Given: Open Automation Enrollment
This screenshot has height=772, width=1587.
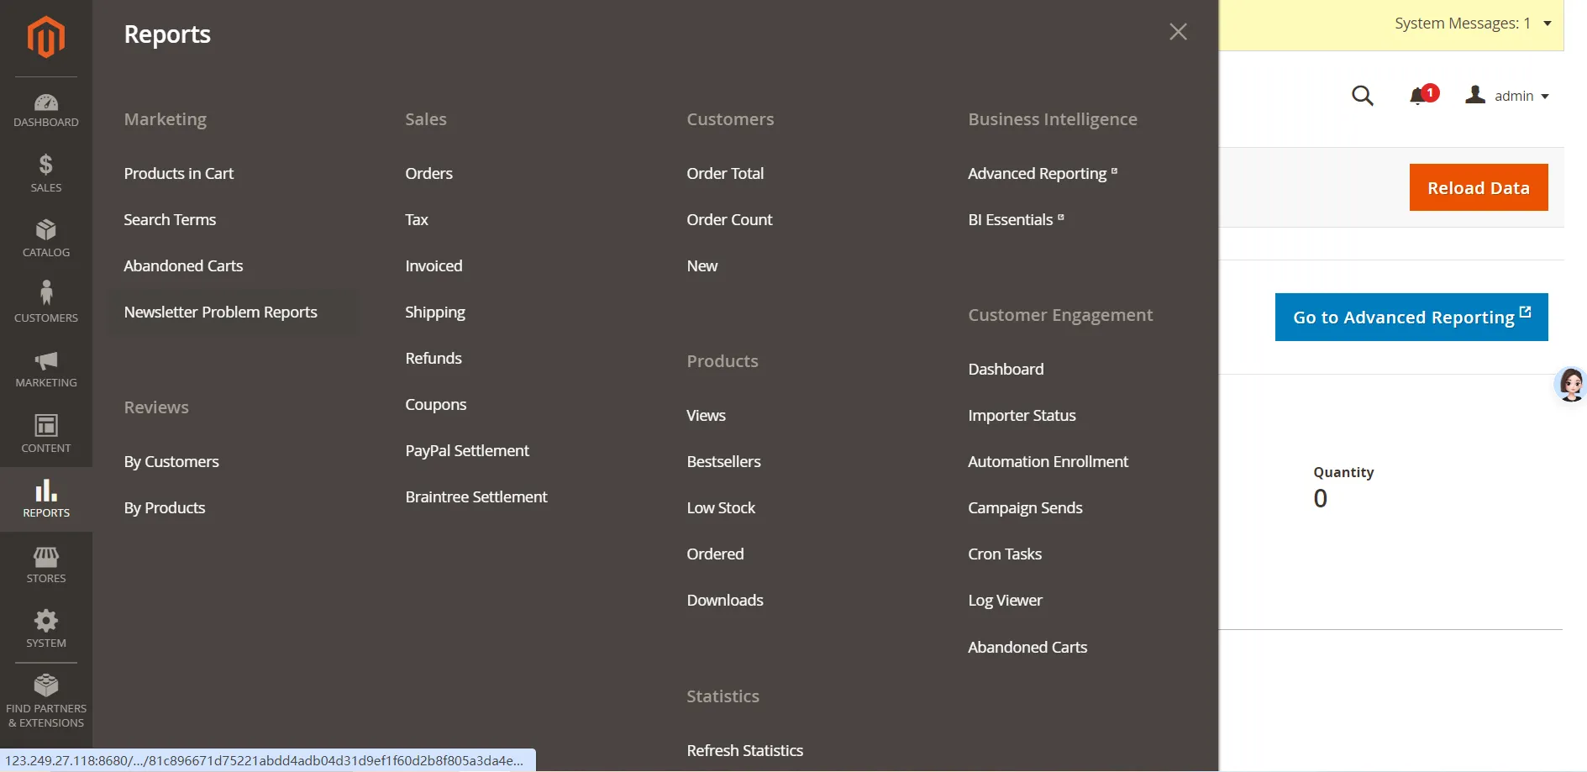Looking at the screenshot, I should 1048,462.
